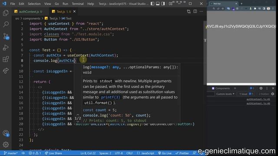Click the authCtx argument in console.log
The image size is (278, 156).
point(66,61)
